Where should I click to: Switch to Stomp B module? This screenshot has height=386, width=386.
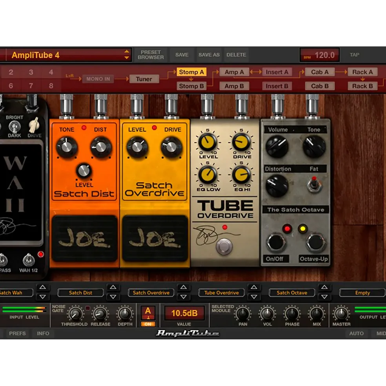click(191, 86)
